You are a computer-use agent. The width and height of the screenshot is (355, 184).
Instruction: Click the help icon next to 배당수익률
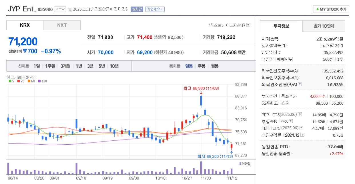(302, 135)
